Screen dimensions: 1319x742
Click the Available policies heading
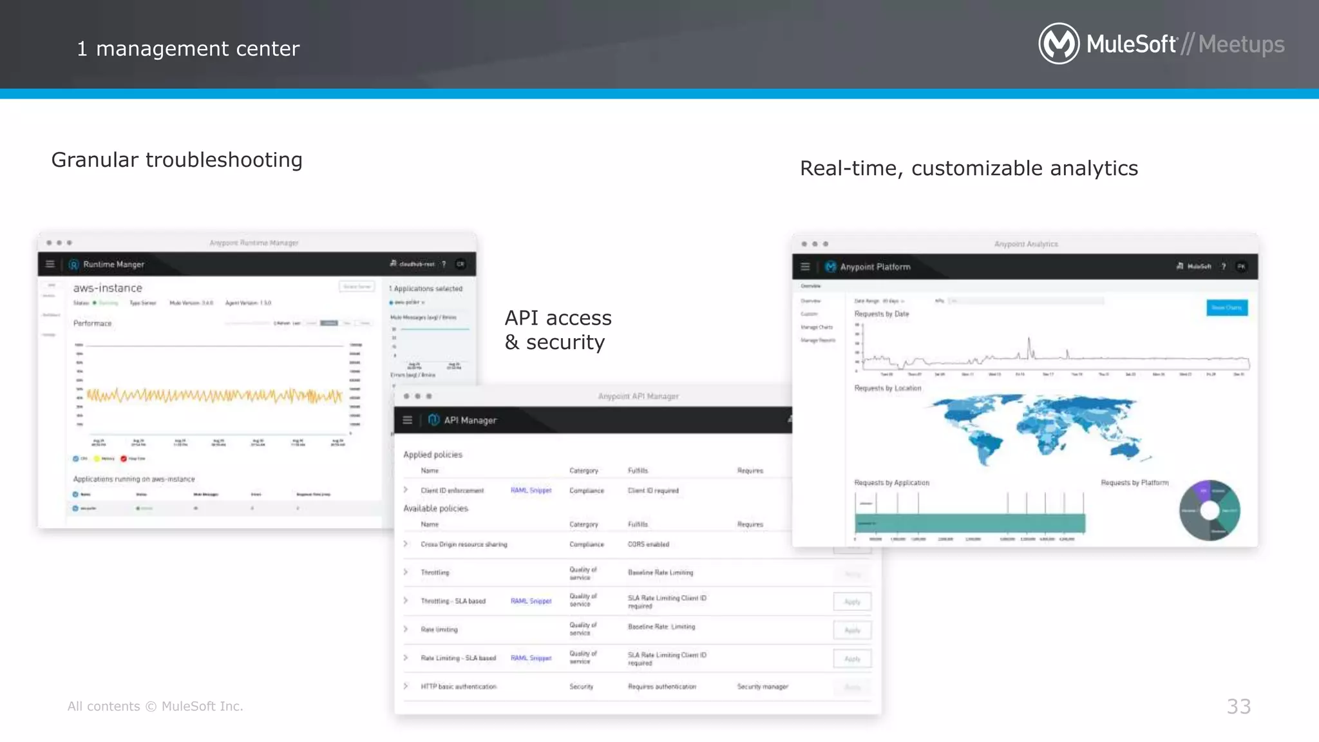pos(435,508)
